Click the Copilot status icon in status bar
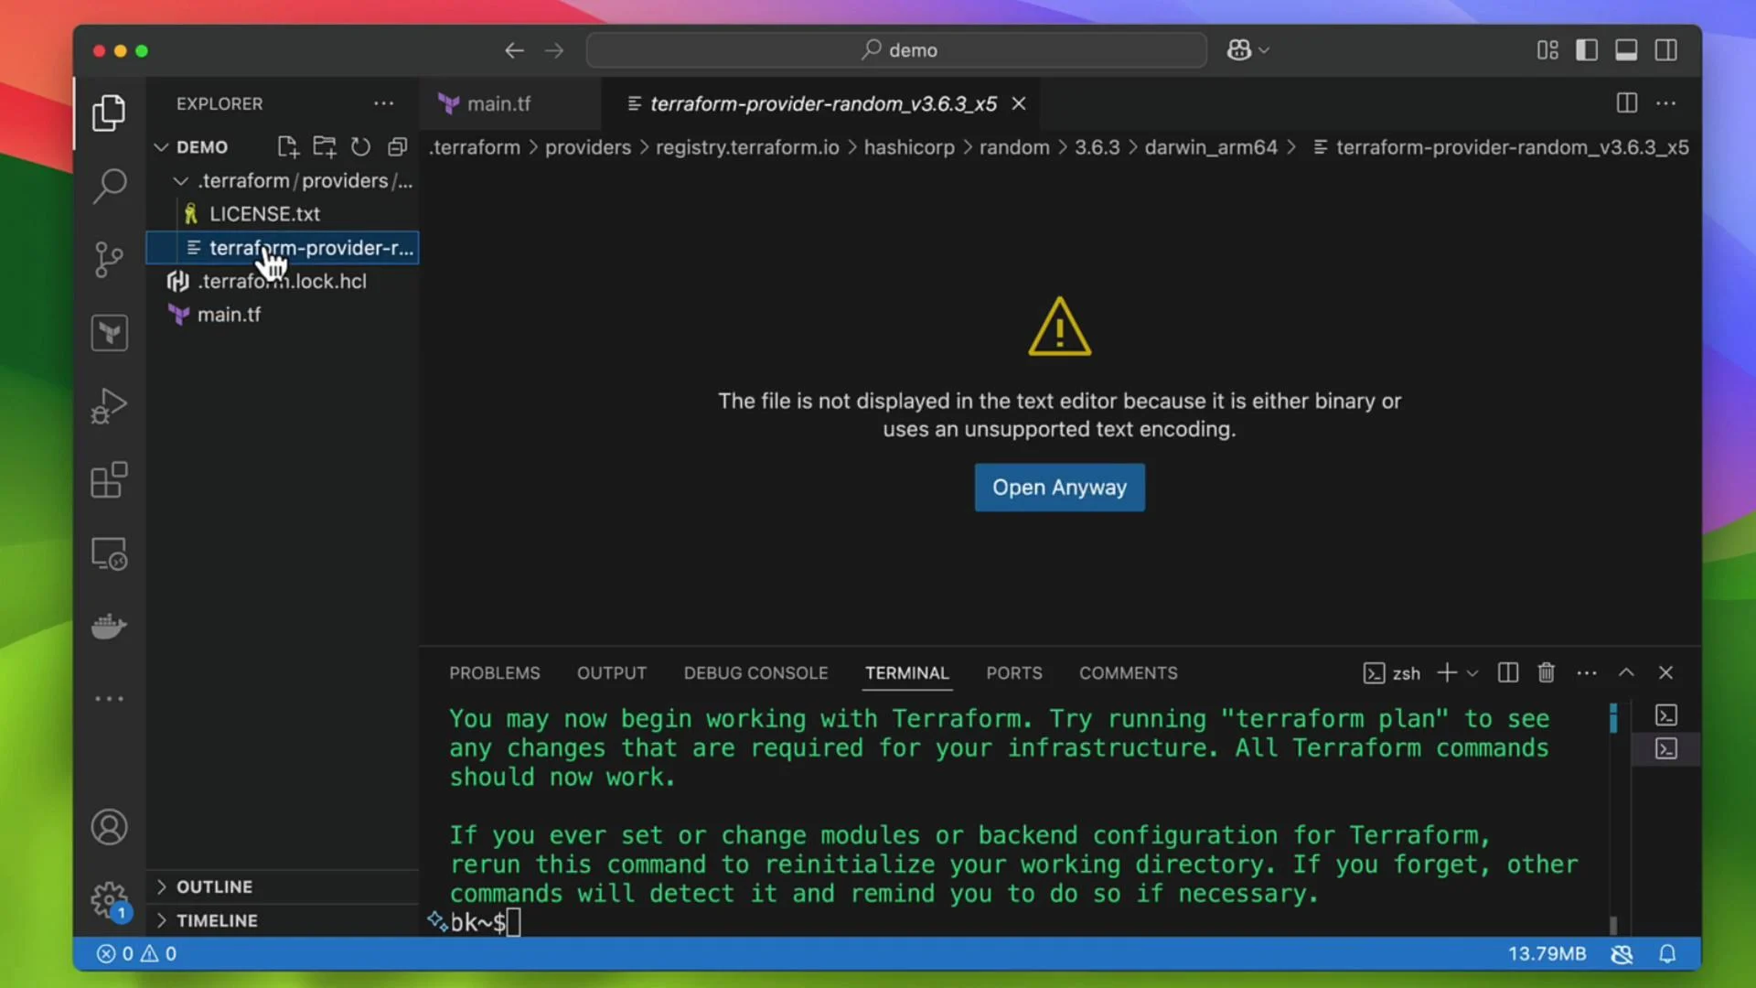The height and width of the screenshot is (988, 1756). coord(1622,954)
